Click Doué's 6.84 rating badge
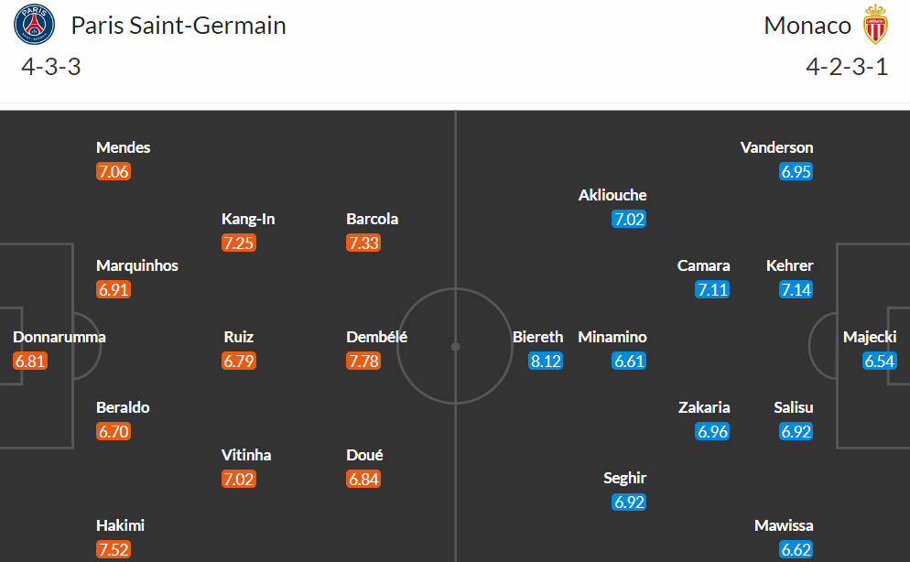 click(363, 479)
